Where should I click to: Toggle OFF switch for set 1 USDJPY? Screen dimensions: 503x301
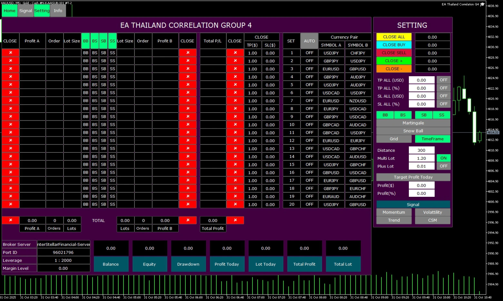309,53
